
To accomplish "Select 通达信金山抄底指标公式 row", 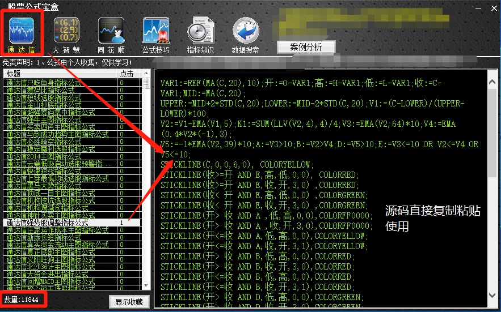I will [x=73, y=105].
